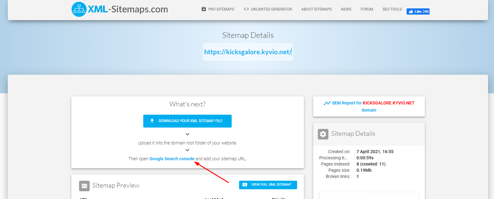
Task: Click the Facebook Like thumbs-up icon
Action: point(411,11)
